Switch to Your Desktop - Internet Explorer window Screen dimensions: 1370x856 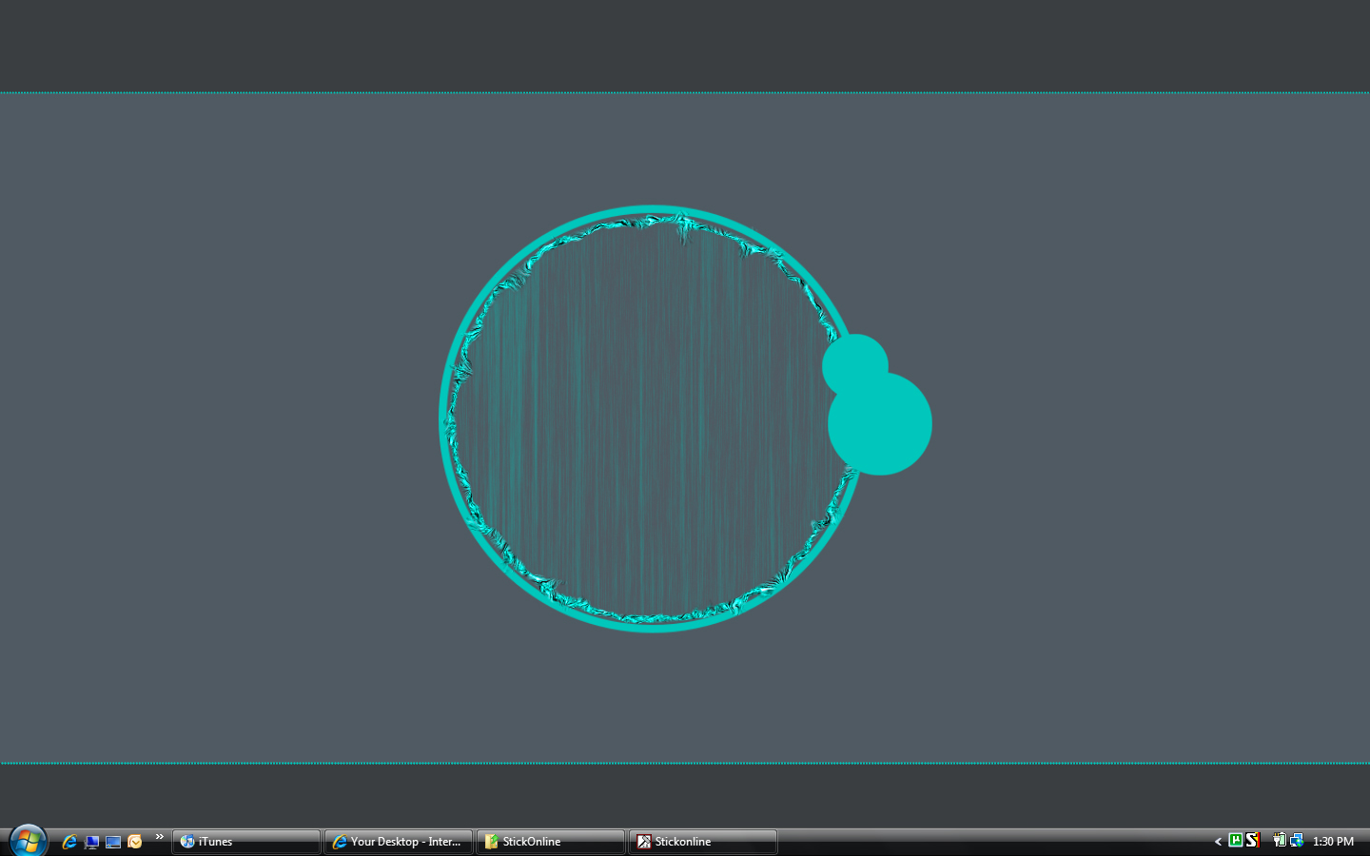[x=399, y=842]
